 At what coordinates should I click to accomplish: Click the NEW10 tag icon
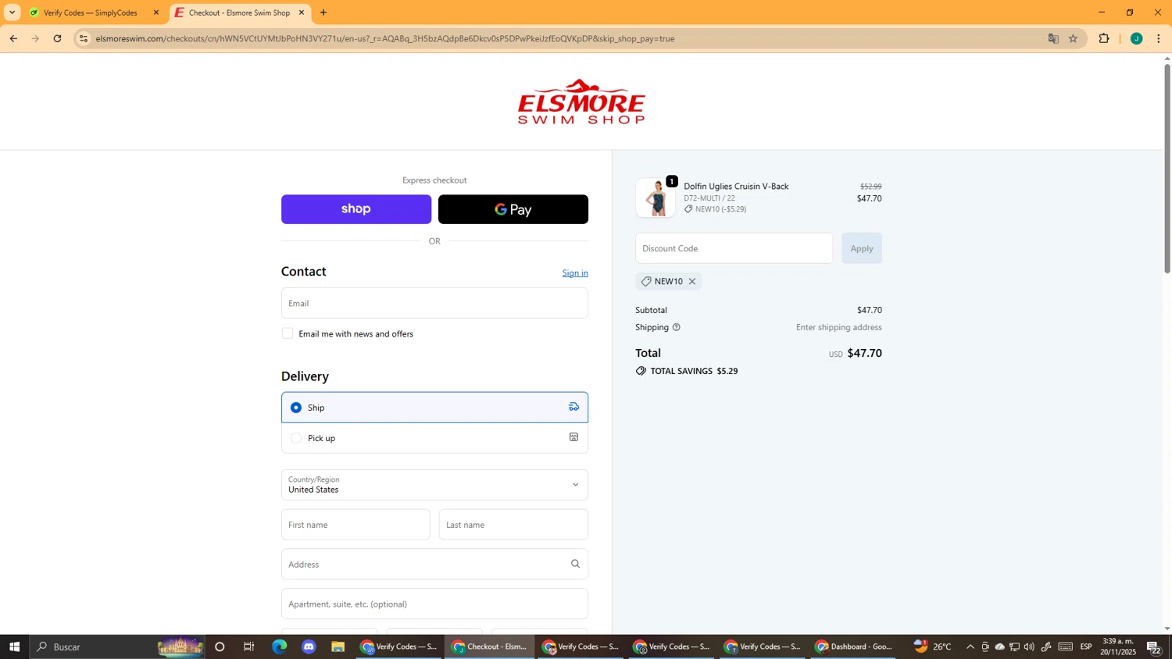646,281
